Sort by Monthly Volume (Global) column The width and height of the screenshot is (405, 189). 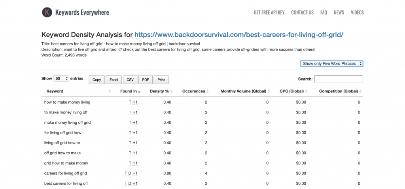pyautogui.click(x=243, y=91)
